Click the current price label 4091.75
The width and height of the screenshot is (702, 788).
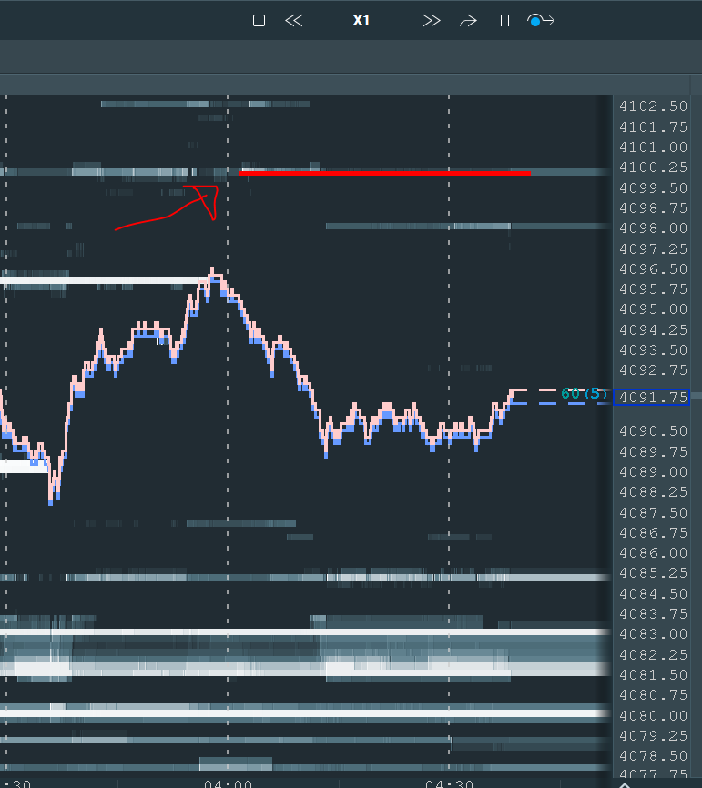[x=653, y=397]
